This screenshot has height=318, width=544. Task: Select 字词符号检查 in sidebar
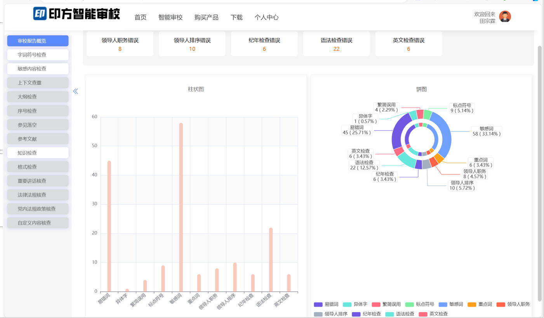[38, 55]
